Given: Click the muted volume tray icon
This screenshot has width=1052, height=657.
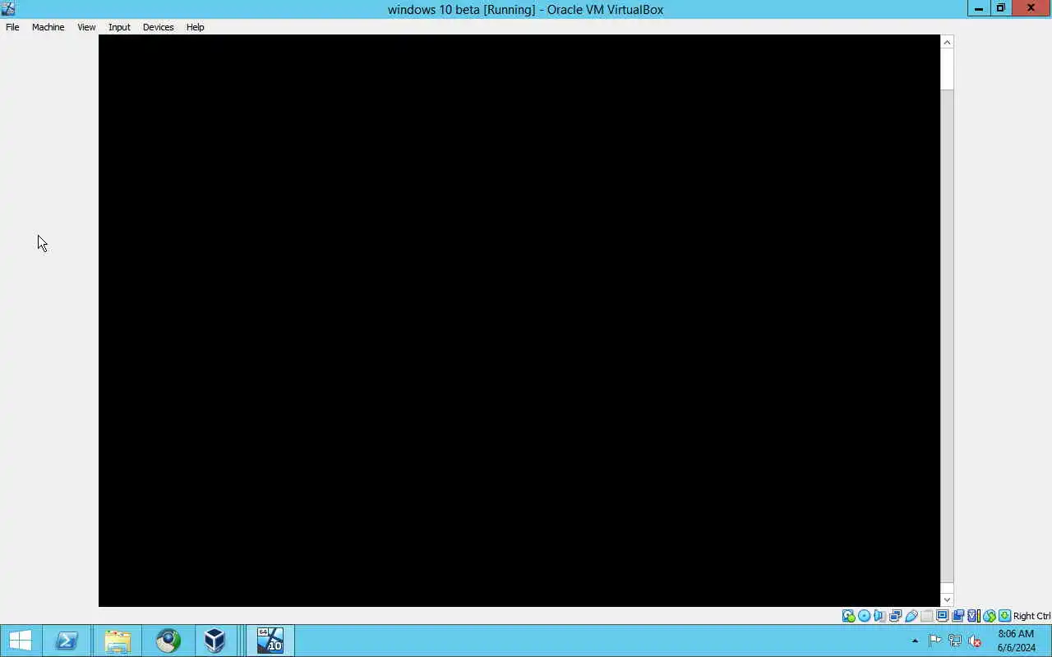Looking at the screenshot, I should (x=975, y=641).
